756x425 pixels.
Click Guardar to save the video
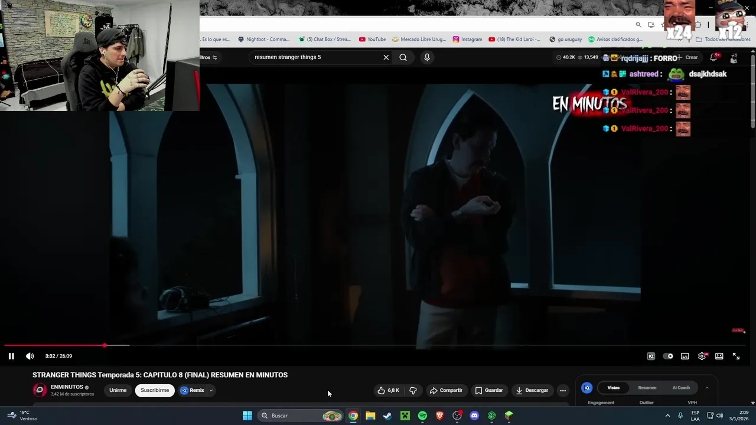tap(489, 390)
